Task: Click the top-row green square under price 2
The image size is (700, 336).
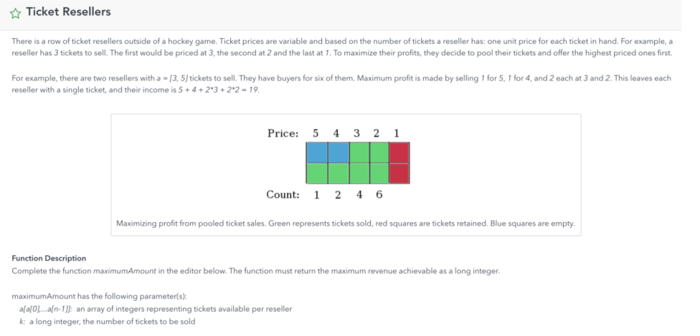Action: point(379,153)
